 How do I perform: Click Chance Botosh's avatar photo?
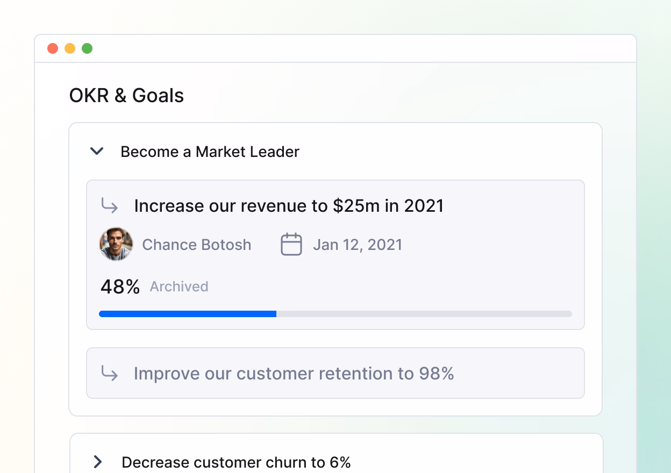click(x=116, y=244)
